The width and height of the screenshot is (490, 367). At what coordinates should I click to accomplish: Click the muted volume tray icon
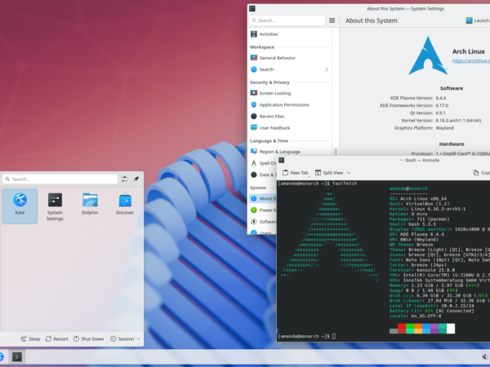484,356
